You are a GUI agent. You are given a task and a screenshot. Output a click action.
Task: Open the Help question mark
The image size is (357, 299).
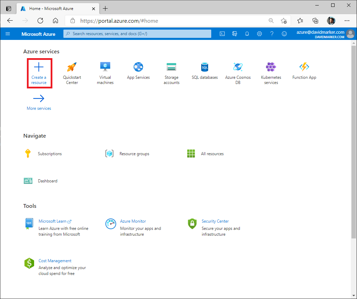pyautogui.click(x=272, y=34)
